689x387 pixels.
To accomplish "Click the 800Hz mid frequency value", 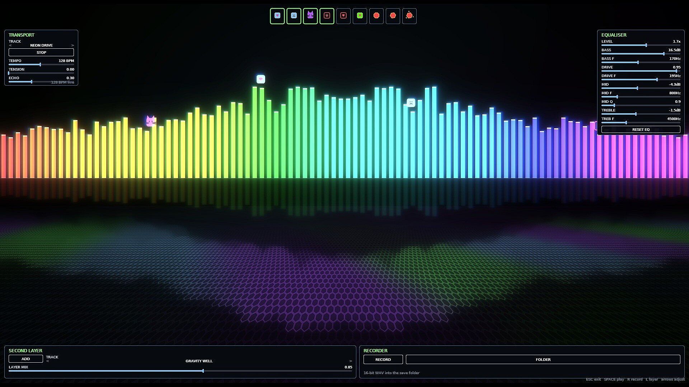I will click(675, 93).
